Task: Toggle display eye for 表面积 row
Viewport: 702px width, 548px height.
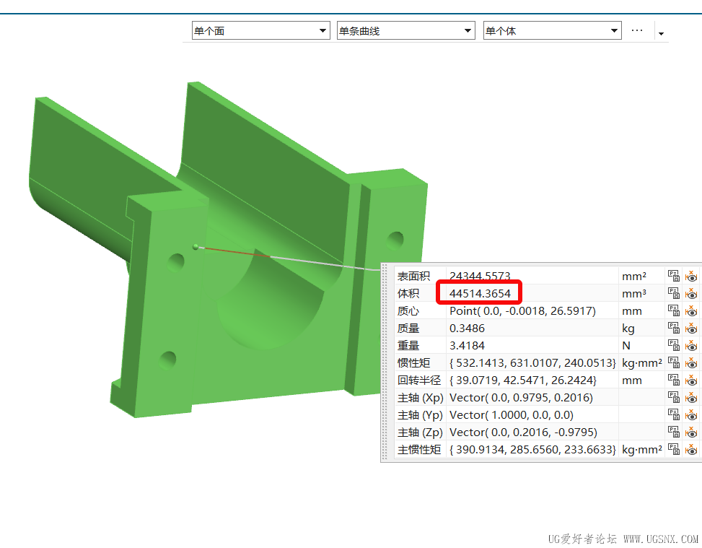Action: click(691, 276)
